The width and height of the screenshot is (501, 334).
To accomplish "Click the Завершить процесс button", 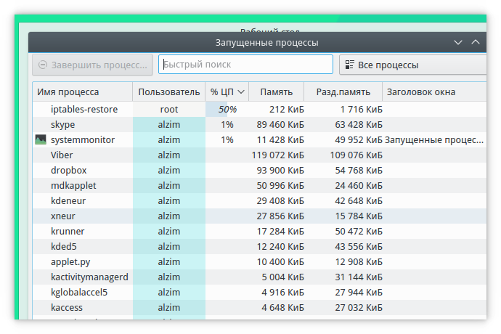I will (92, 65).
